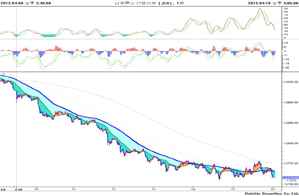Click the chart title with .DJI symbol
Viewport: 299px width, 196px height.
coord(149,3)
